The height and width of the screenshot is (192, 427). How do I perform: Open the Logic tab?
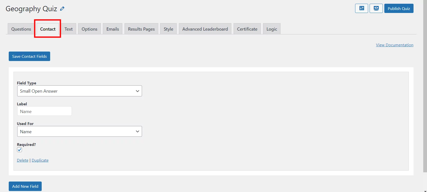[x=272, y=29]
